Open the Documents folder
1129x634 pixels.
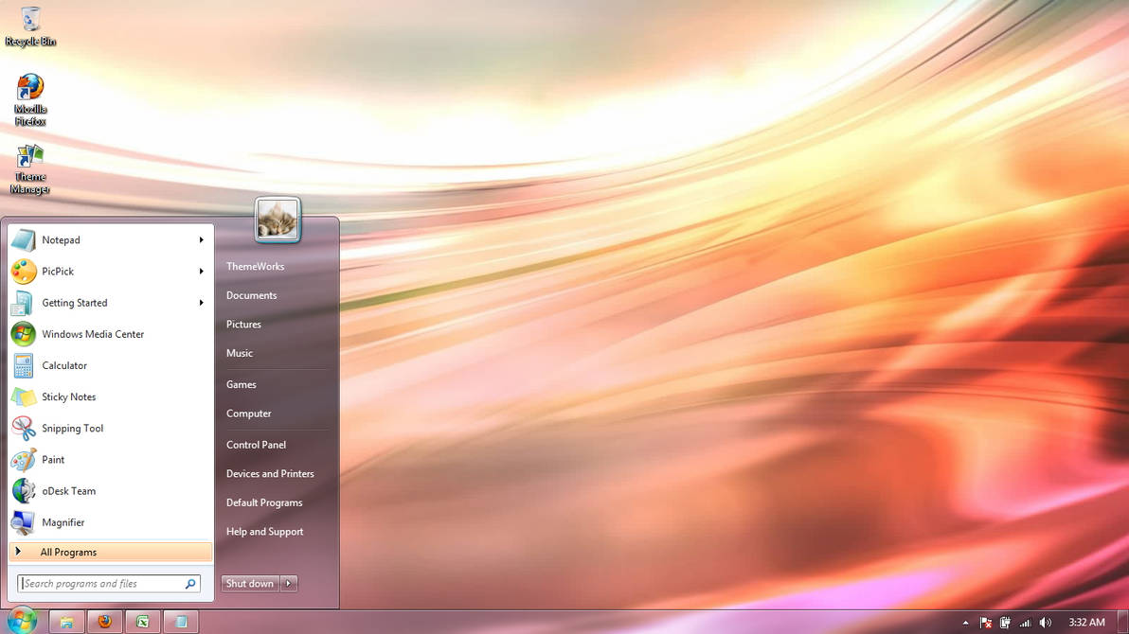[251, 295]
